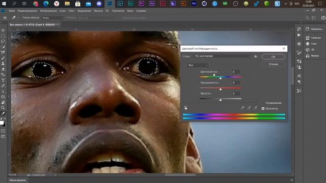The image size is (326, 183).
Task: Open the Channels panel (Каналы)
Action: click(312, 56)
